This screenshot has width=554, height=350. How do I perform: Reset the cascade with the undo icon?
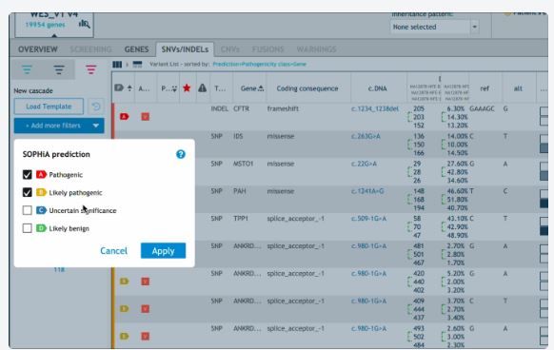coord(96,107)
